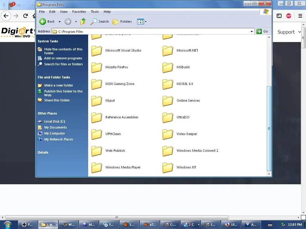Select the MSBuild folder icon
The image size is (306, 229).
click(168, 67)
